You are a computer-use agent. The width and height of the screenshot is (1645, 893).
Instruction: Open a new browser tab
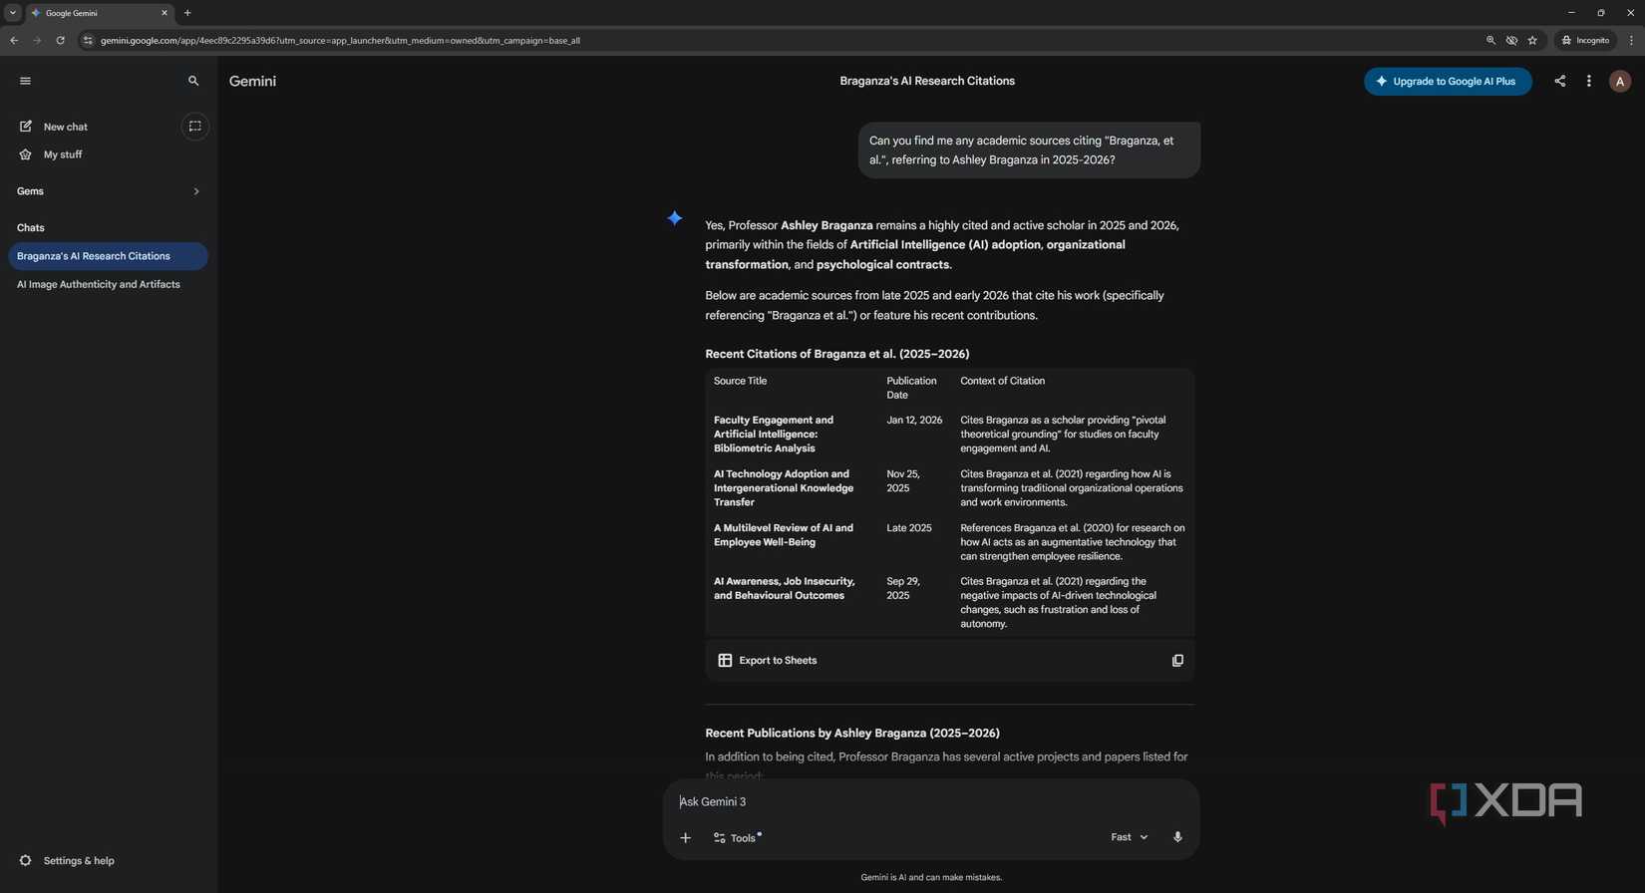[x=187, y=13]
